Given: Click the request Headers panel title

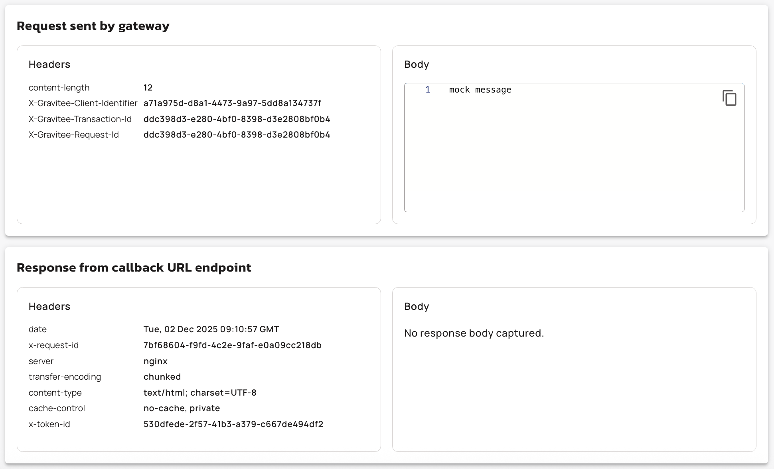Looking at the screenshot, I should [x=49, y=65].
